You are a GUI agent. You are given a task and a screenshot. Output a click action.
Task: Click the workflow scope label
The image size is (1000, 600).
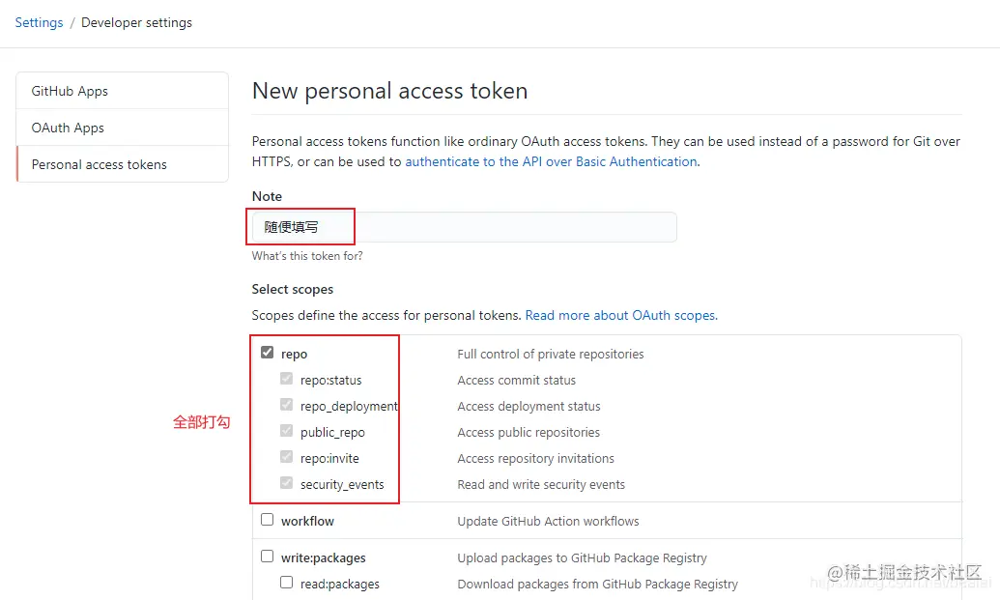click(307, 521)
